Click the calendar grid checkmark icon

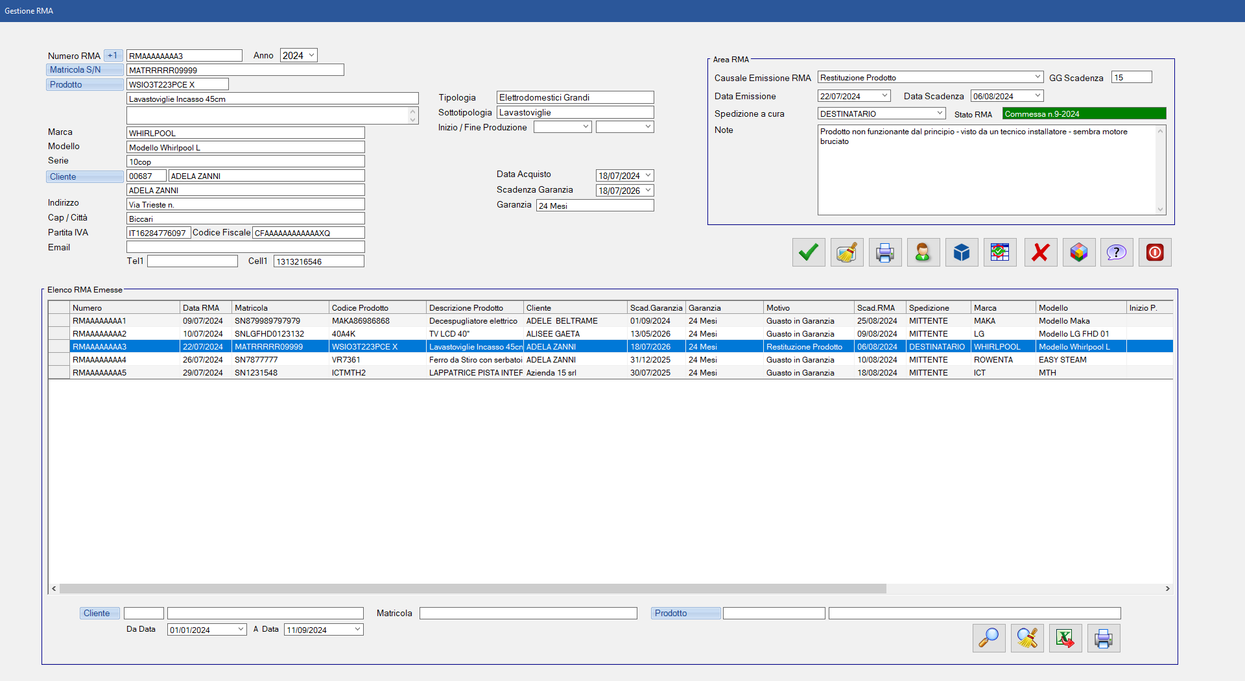coord(999,252)
